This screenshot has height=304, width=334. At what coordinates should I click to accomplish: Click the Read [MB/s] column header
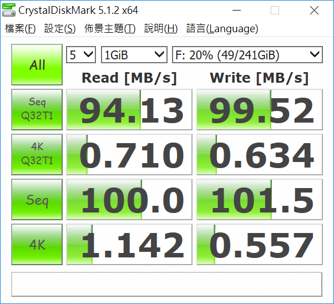(129, 78)
